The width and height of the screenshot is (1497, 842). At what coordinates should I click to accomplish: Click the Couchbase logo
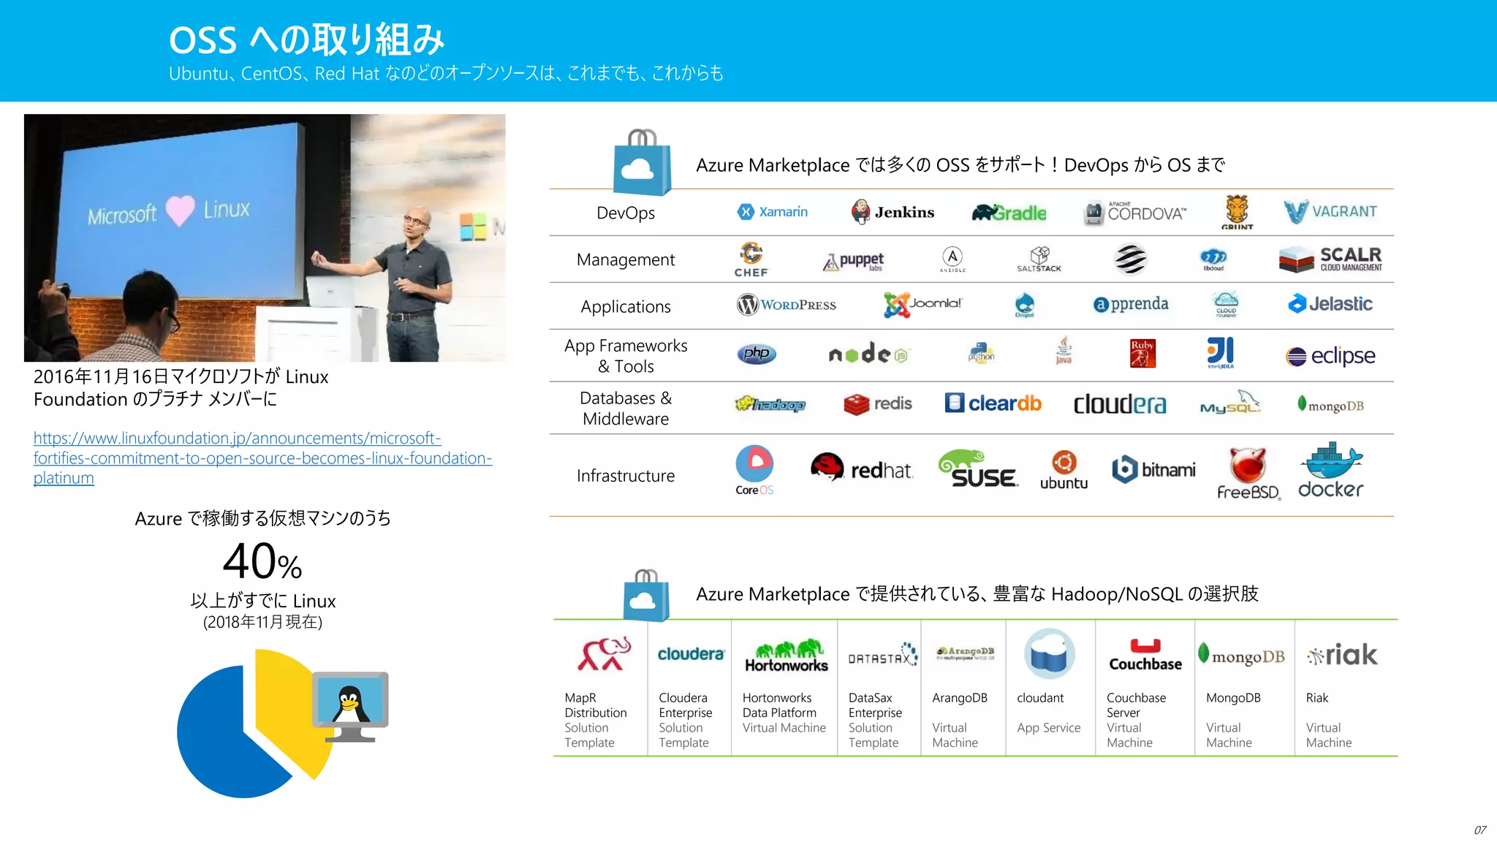pyautogui.click(x=1145, y=655)
